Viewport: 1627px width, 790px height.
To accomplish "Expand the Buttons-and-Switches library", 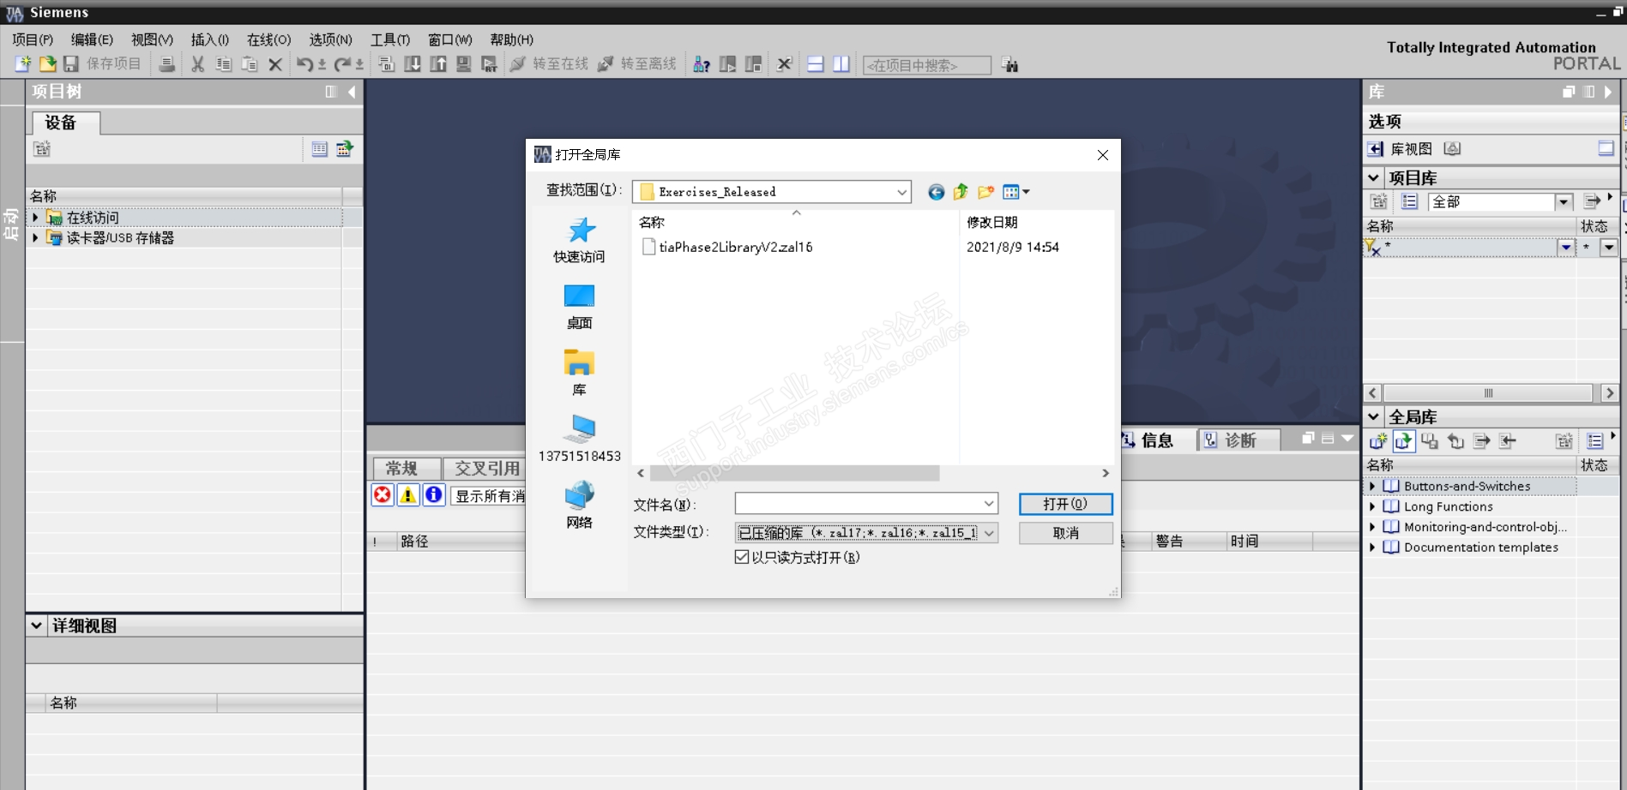I will [1372, 486].
